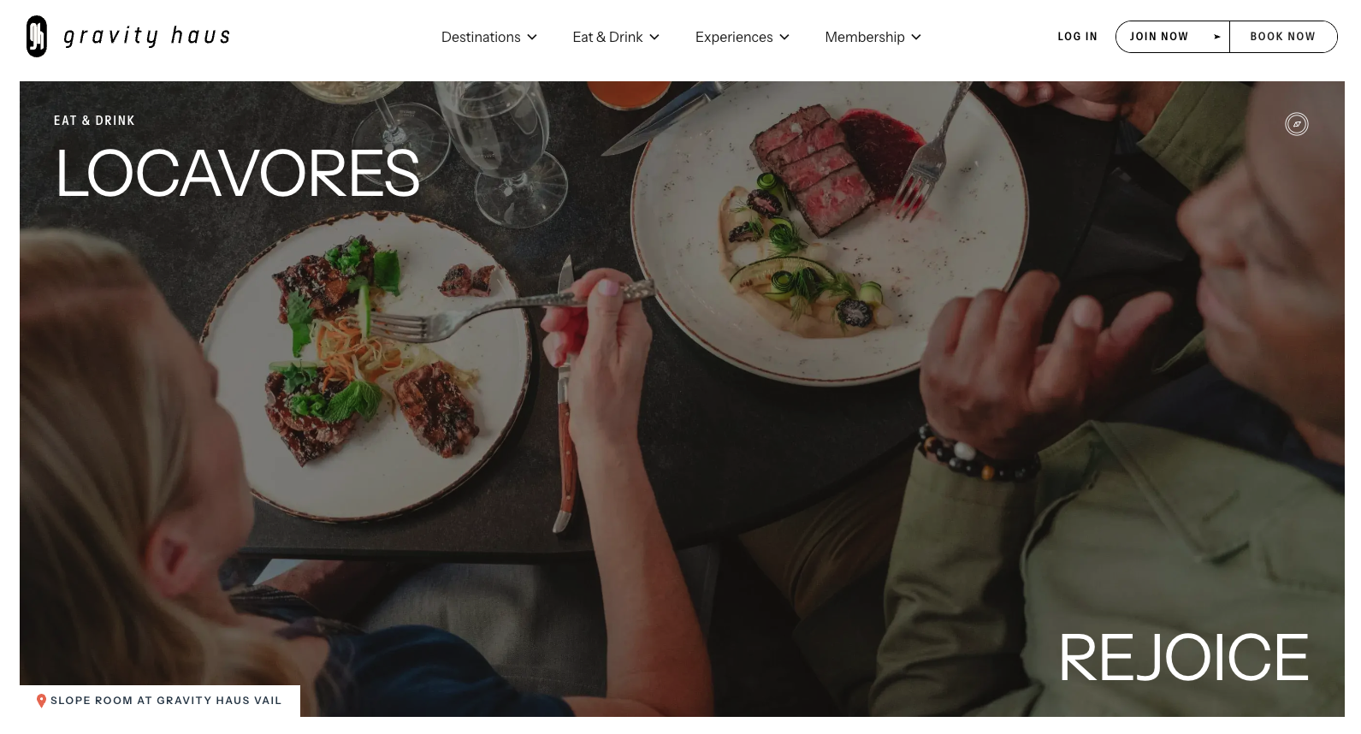This screenshot has height=734, width=1361.
Task: Click the Log In link
Action: click(1077, 37)
